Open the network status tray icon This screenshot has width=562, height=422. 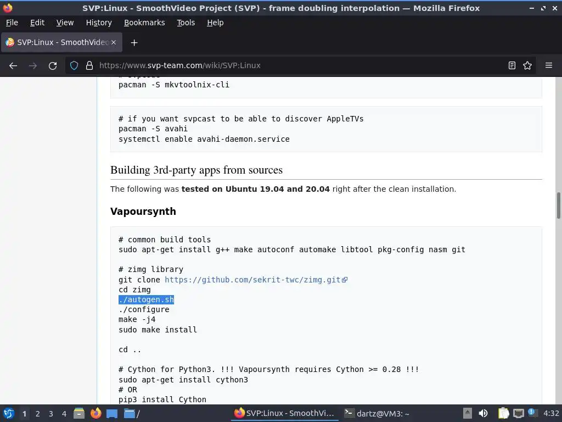click(518, 413)
